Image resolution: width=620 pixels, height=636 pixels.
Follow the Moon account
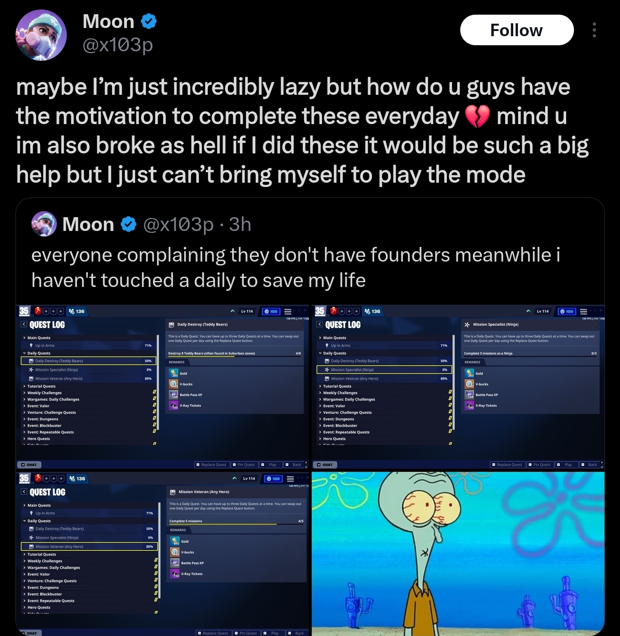point(517,30)
